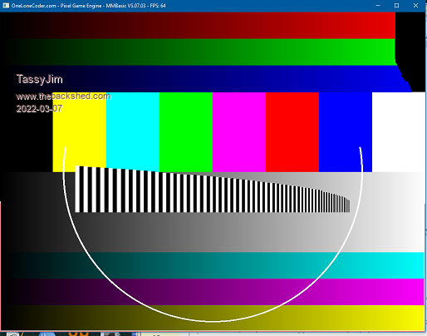
Task: Click the window title bar text
Action: [x=89, y=6]
